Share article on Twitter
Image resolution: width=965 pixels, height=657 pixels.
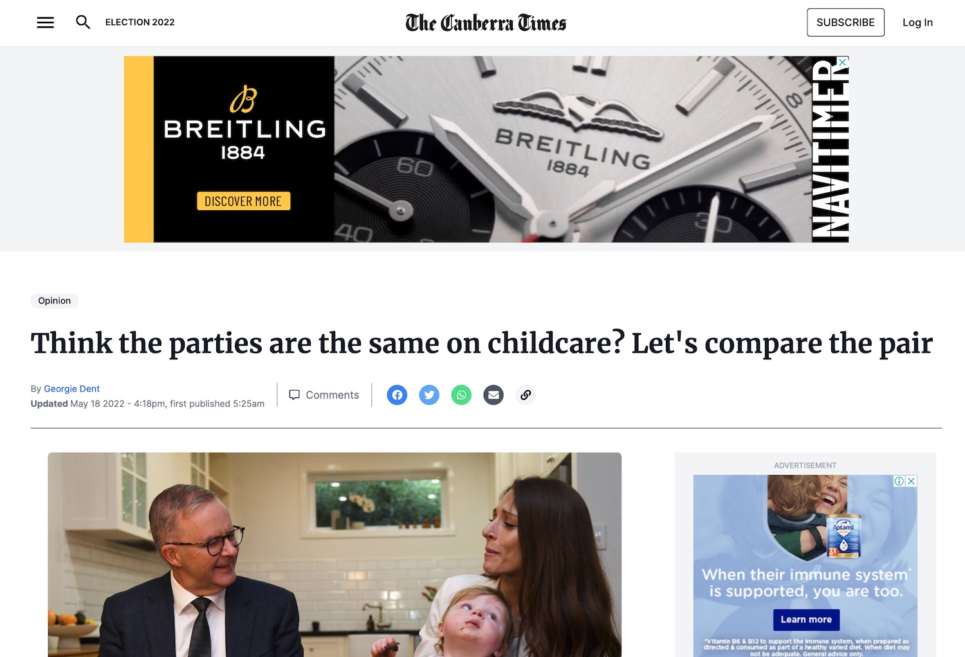[429, 395]
